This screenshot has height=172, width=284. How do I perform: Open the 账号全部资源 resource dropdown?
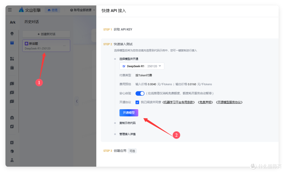coord(82,10)
